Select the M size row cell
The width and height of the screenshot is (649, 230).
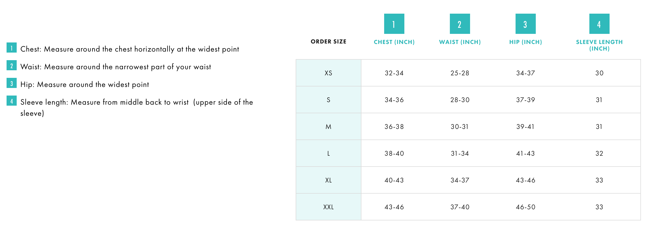[x=328, y=127]
